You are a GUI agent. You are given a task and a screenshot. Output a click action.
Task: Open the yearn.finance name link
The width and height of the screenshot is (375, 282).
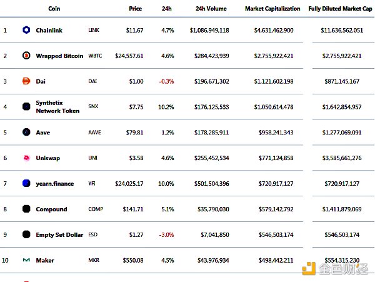[x=55, y=183]
